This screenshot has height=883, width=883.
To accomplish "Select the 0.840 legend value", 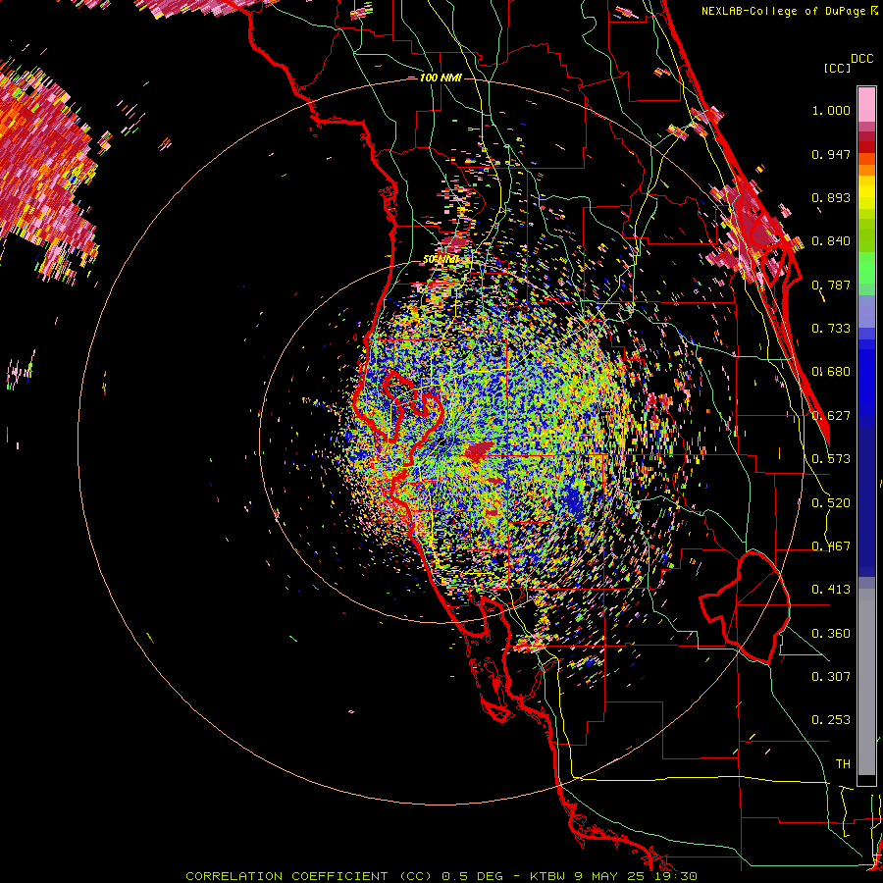I will coord(831,241).
